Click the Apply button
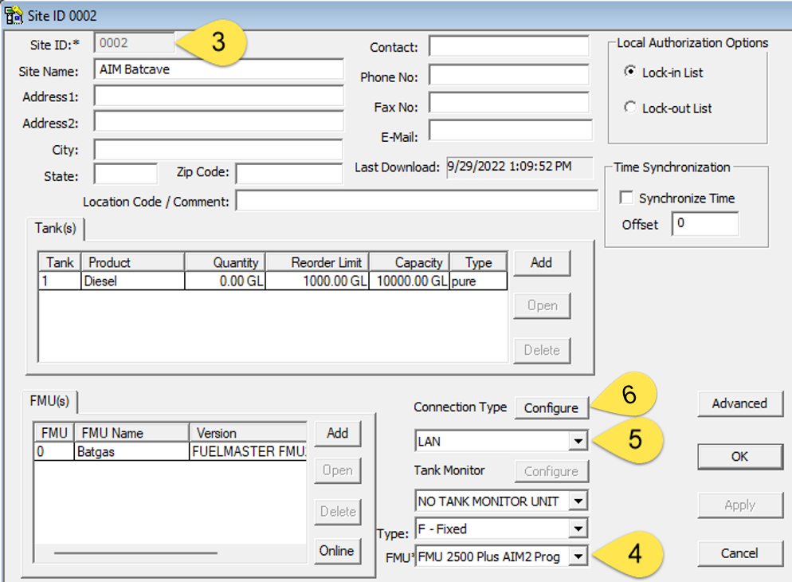Viewport: 792px width, 582px height. 740,505
